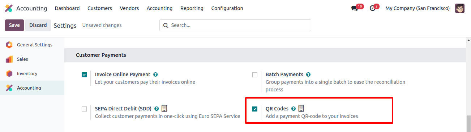Screen dimensions: 471x132
Task: Click the Invoice Online Payment label
Action: 123,74
